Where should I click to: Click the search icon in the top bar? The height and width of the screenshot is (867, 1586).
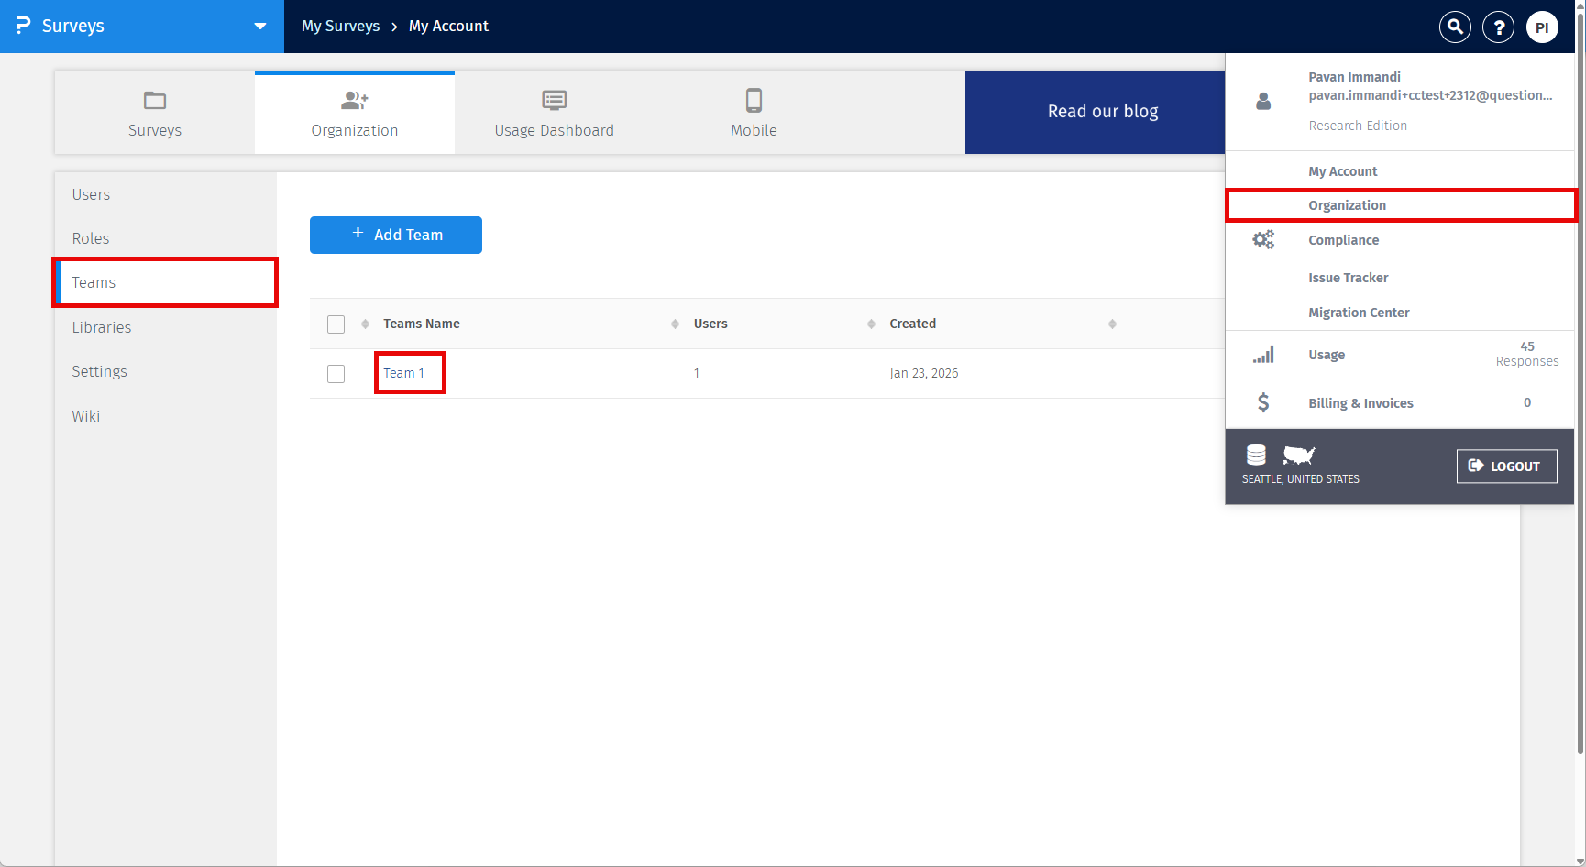tap(1455, 27)
